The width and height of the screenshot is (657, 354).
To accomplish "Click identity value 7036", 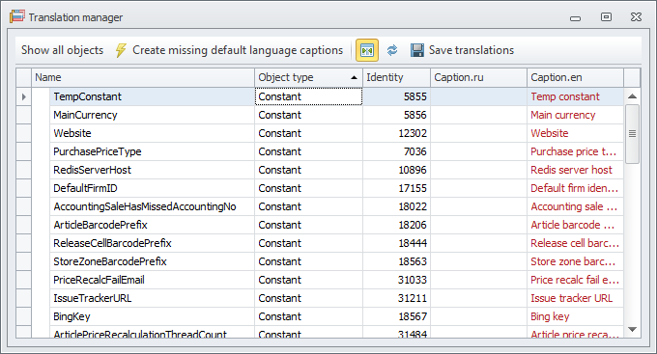I will [414, 151].
